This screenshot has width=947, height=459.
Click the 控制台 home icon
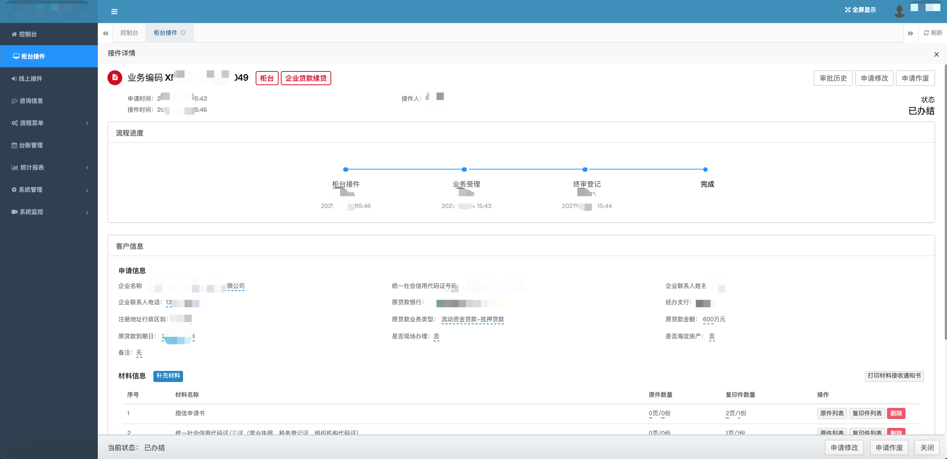click(14, 34)
